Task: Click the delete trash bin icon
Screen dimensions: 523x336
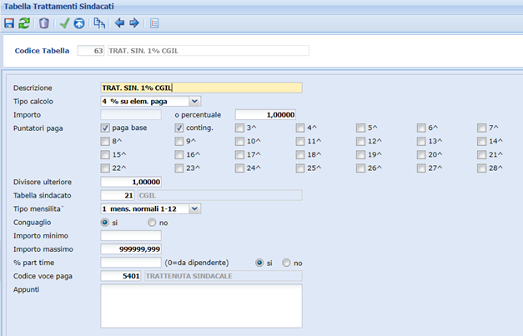Action: point(44,23)
